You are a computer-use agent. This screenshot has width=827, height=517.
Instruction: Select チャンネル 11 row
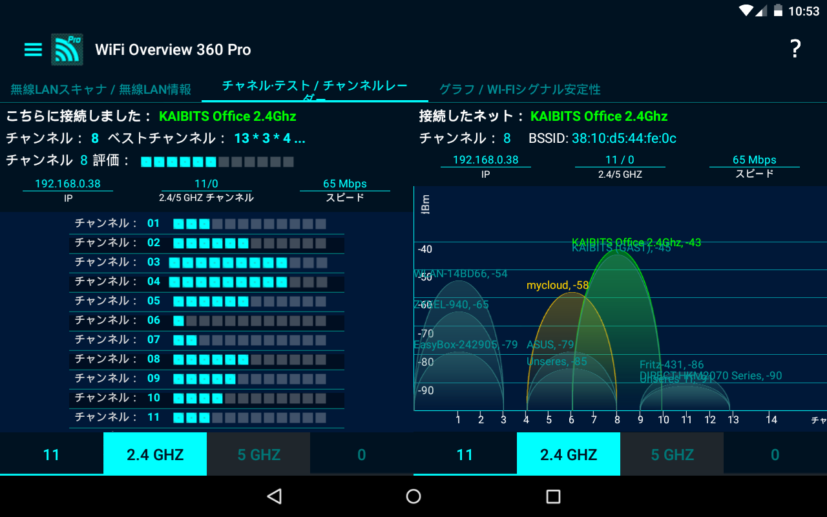tap(207, 417)
